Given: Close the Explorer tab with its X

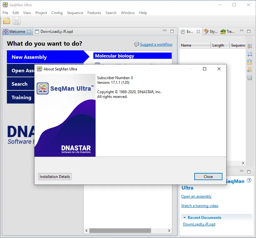Looking at the screenshot, I should [198, 32].
